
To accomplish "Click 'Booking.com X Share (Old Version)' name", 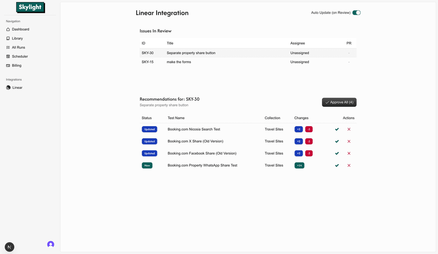I will click(x=195, y=141).
